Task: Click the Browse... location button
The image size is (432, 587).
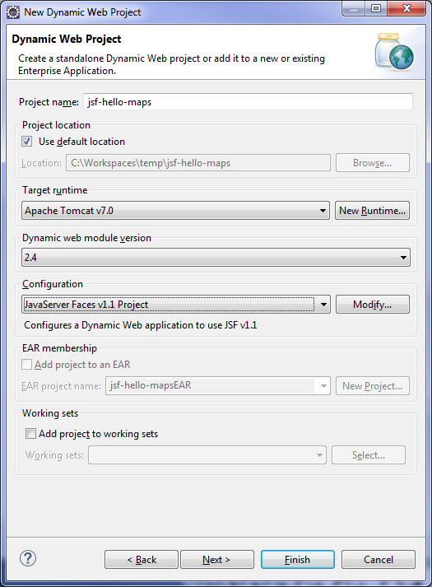Action: [373, 163]
